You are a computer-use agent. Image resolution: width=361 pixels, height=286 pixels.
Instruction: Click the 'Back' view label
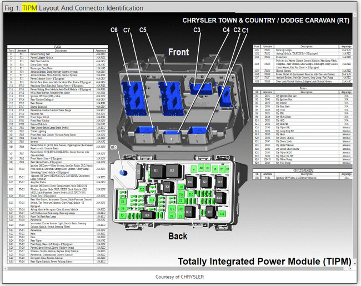pyautogui.click(x=178, y=236)
